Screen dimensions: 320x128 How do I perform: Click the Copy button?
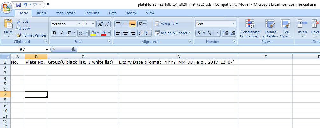[x=24, y=28]
